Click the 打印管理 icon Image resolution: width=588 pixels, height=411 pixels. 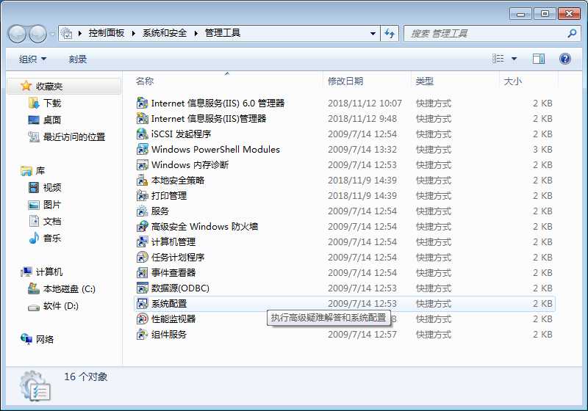click(142, 195)
